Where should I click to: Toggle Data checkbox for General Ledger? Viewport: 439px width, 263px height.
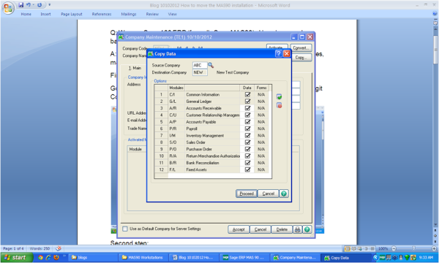click(247, 101)
